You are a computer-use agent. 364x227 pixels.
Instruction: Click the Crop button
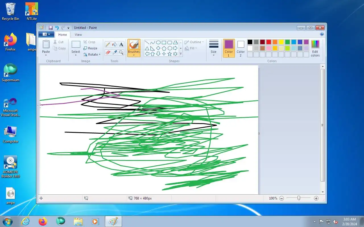point(89,42)
